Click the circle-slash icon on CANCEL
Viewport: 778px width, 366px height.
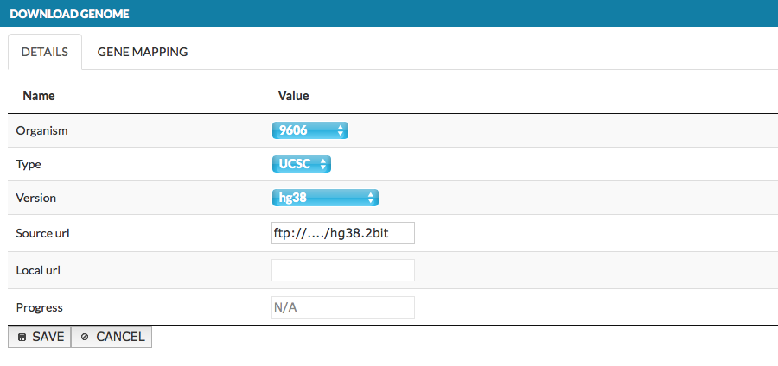[85, 338]
